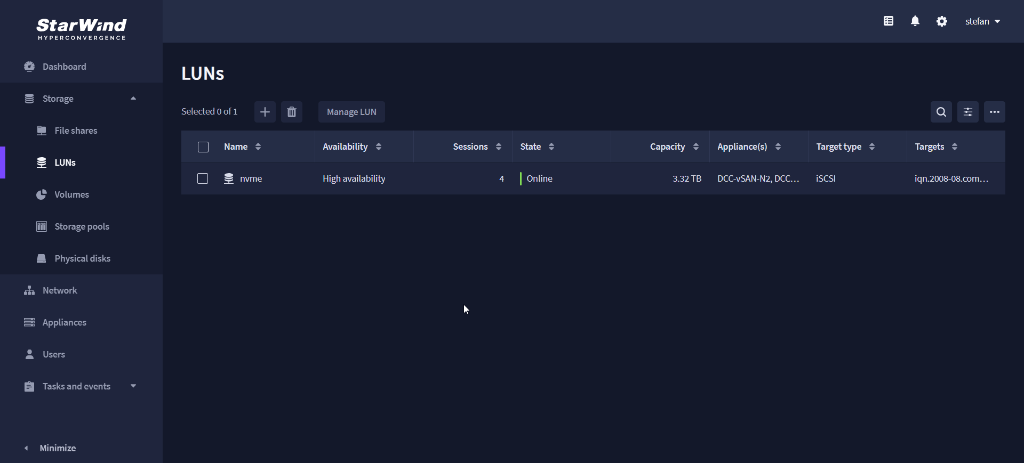Add a new LUN with plus button
Image resolution: width=1024 pixels, height=463 pixels.
(265, 112)
